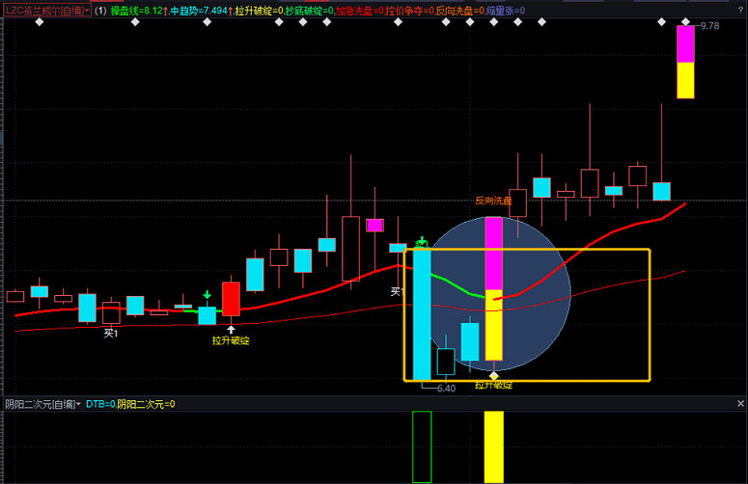
Task: Close the 阴阳二次元 sub-panel
Action: point(740,403)
